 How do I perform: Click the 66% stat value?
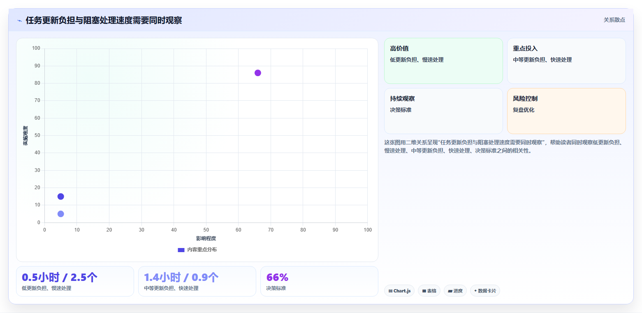[278, 278]
